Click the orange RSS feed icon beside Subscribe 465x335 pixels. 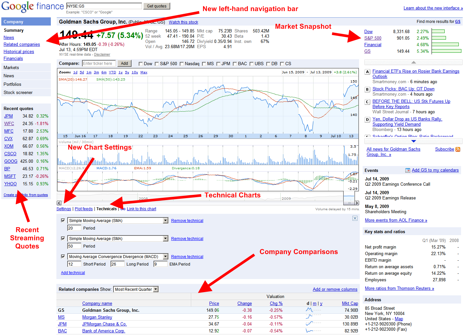click(458, 149)
